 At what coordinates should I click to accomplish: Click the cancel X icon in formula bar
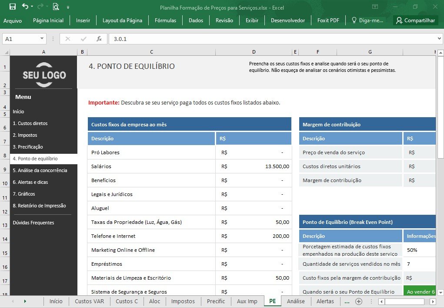[68, 39]
